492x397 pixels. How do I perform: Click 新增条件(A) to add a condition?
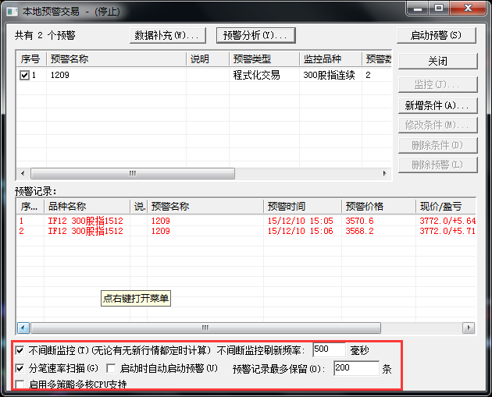coord(437,105)
